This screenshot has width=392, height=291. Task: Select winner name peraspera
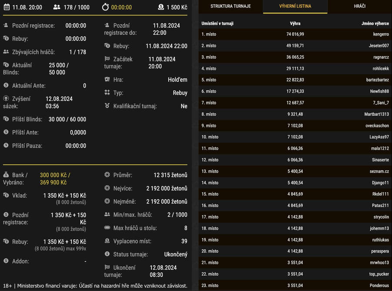pyautogui.click(x=380, y=251)
